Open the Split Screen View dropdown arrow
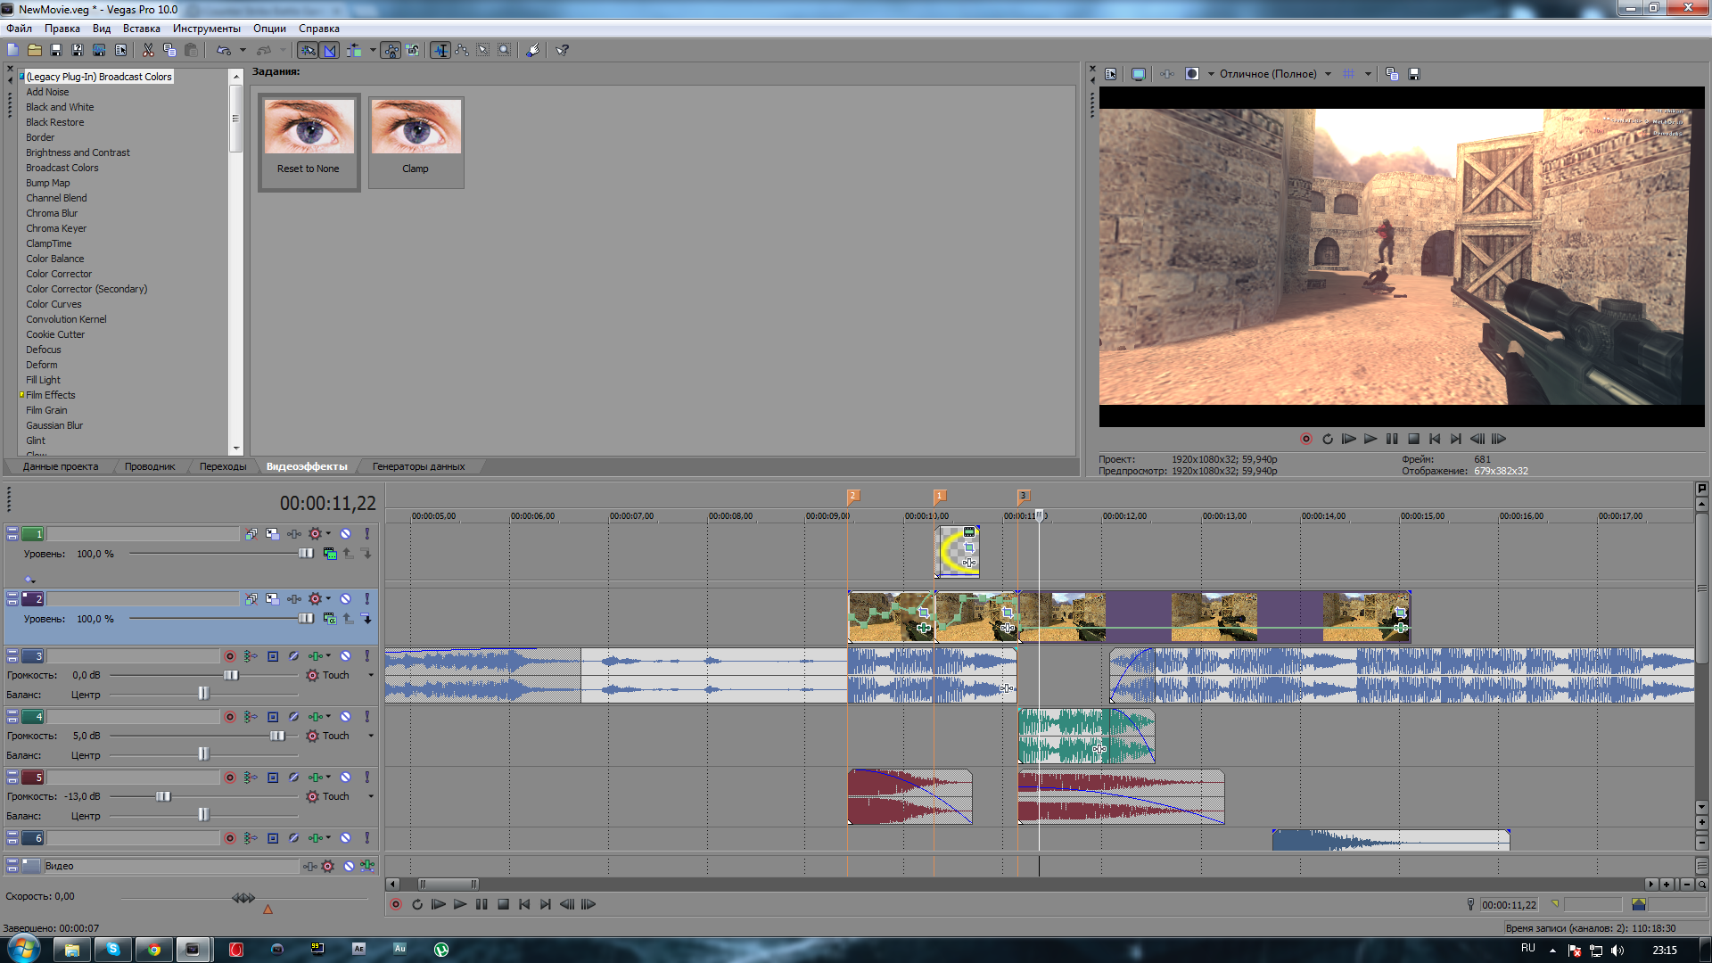This screenshot has width=1712, height=963. pos(1211,74)
